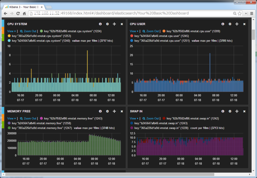Viewport: 257px width, 178px height.
Task: Open SWAP IN panel settings
Action: pos(230,111)
